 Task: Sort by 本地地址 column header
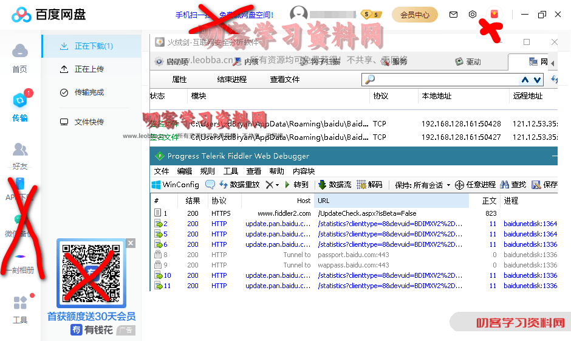tap(437, 96)
